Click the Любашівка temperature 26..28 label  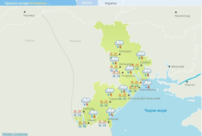pyautogui.click(x=114, y=67)
